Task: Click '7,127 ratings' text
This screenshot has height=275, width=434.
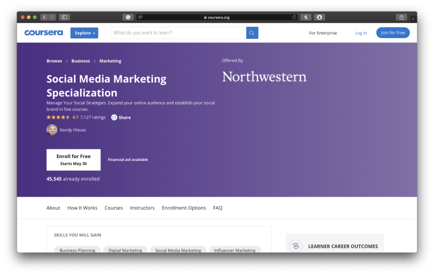Action: [93, 117]
